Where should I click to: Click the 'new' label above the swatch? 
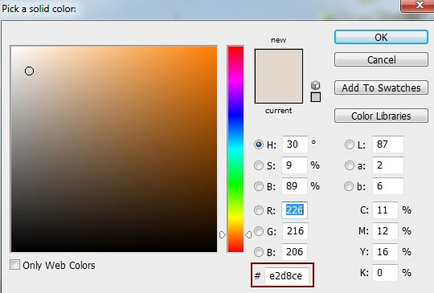click(x=278, y=40)
